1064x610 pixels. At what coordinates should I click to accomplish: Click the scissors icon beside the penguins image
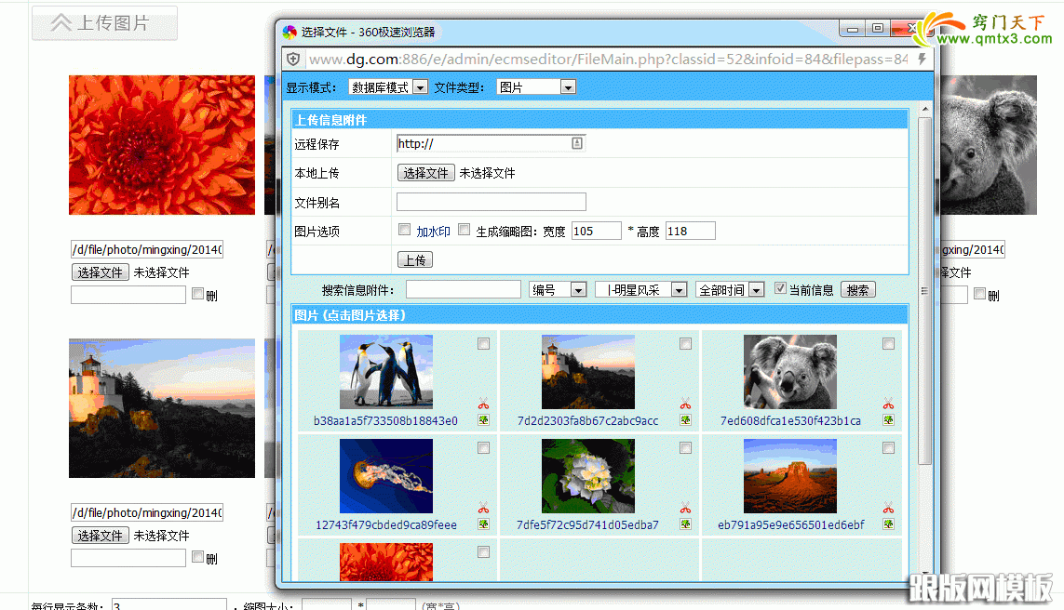coord(483,404)
